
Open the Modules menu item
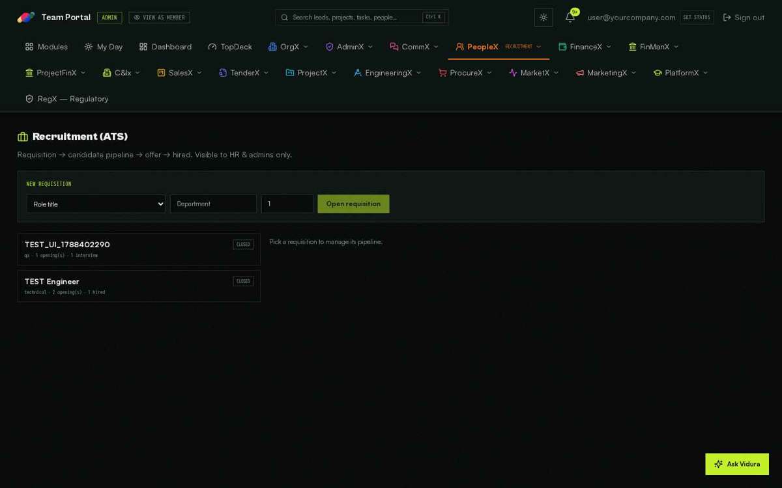pyautogui.click(x=47, y=47)
